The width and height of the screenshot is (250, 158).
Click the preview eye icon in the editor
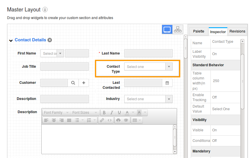(x=126, y=120)
